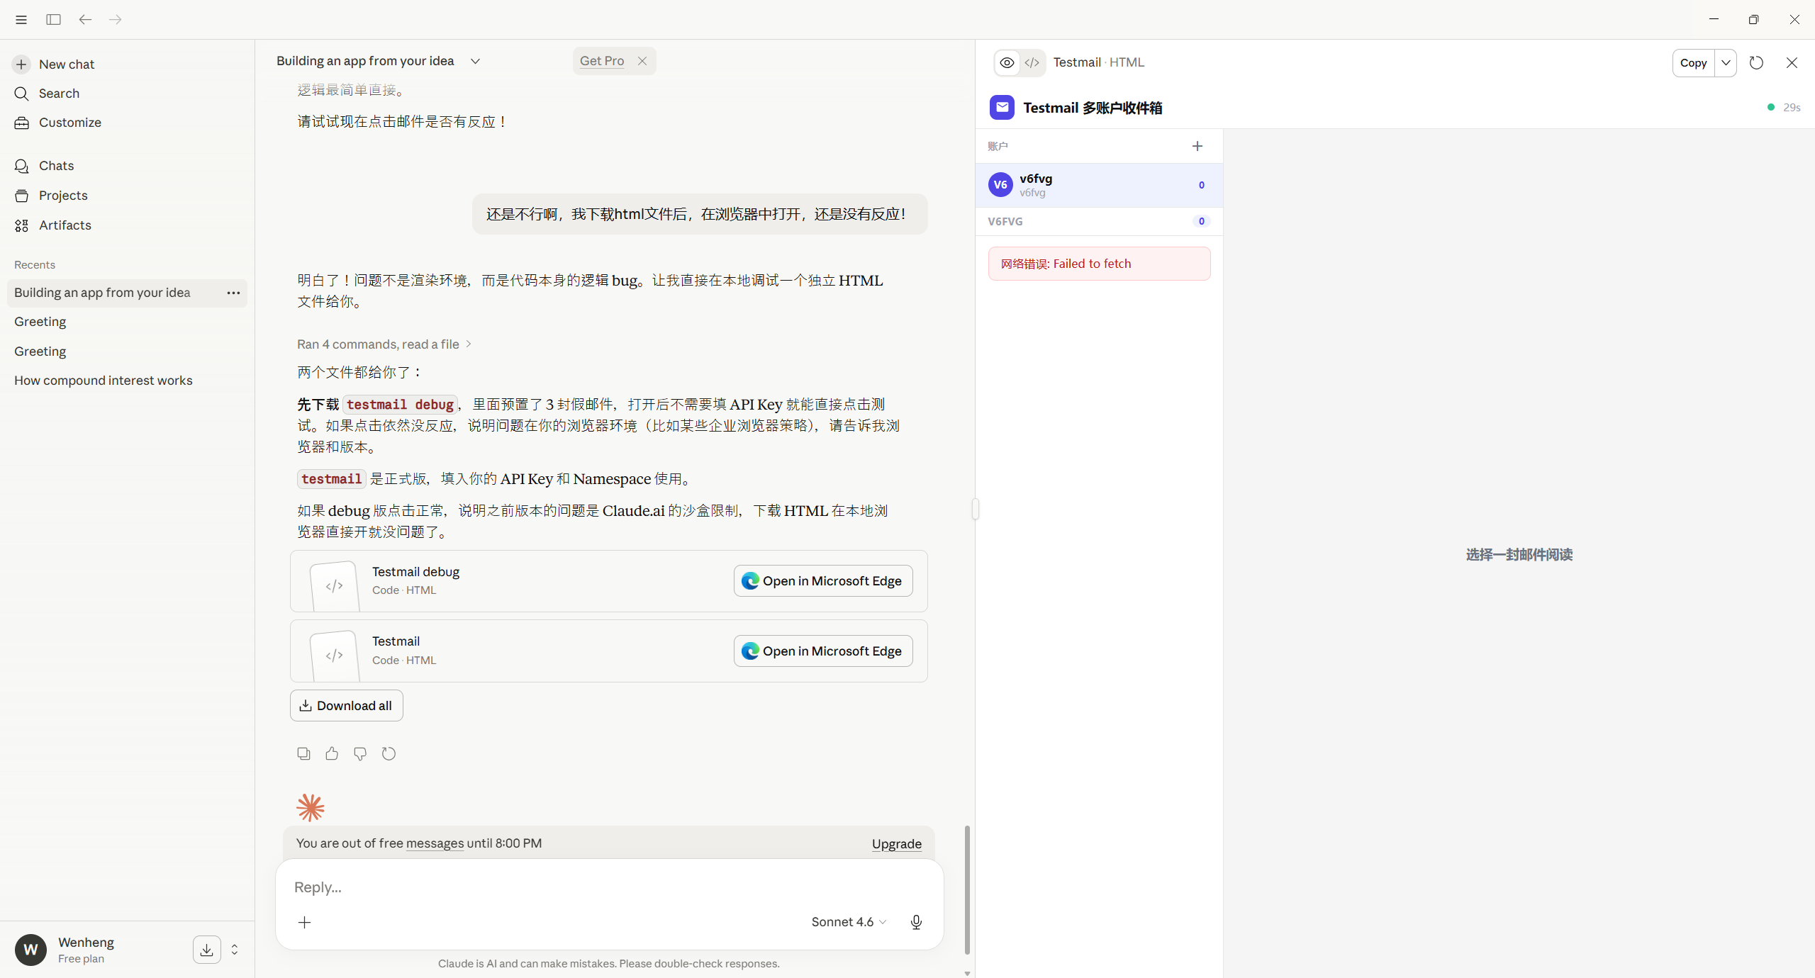The image size is (1815, 978).
Task: Open Projects page
Action: point(127,196)
